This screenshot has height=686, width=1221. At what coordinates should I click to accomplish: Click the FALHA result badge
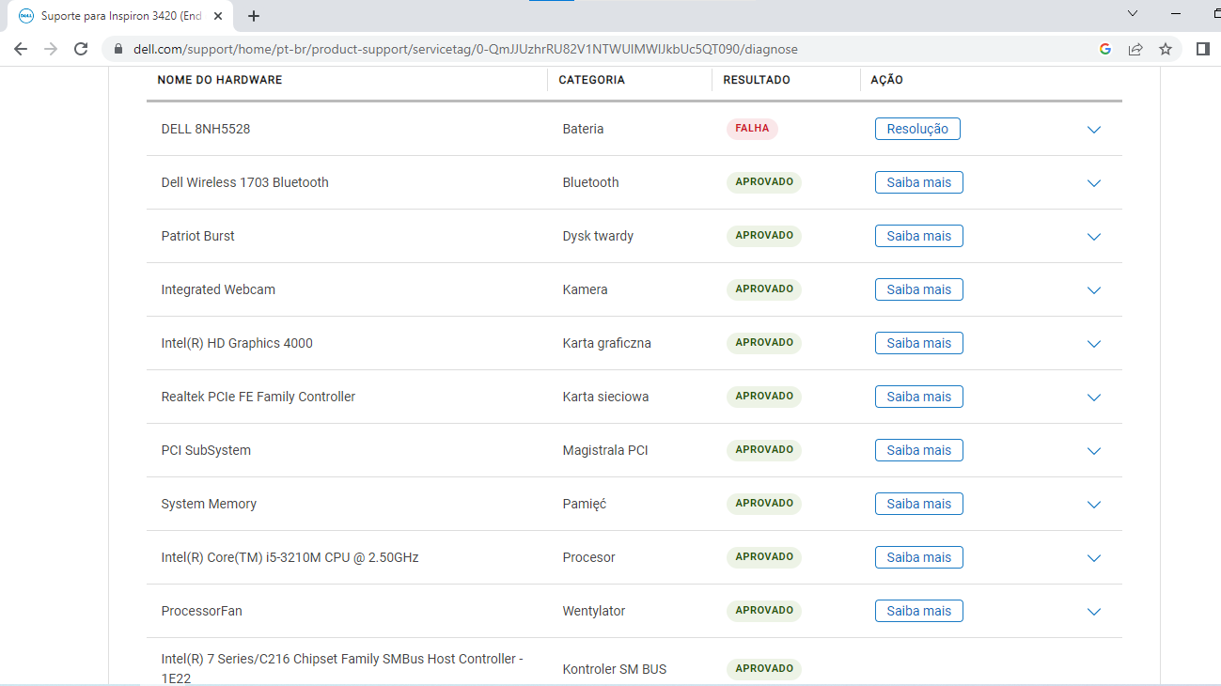[x=752, y=129]
